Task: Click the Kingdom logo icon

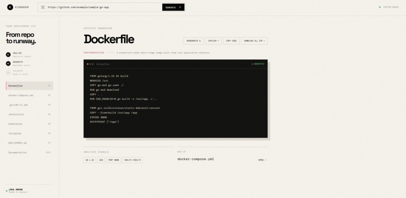Action: [10, 7]
